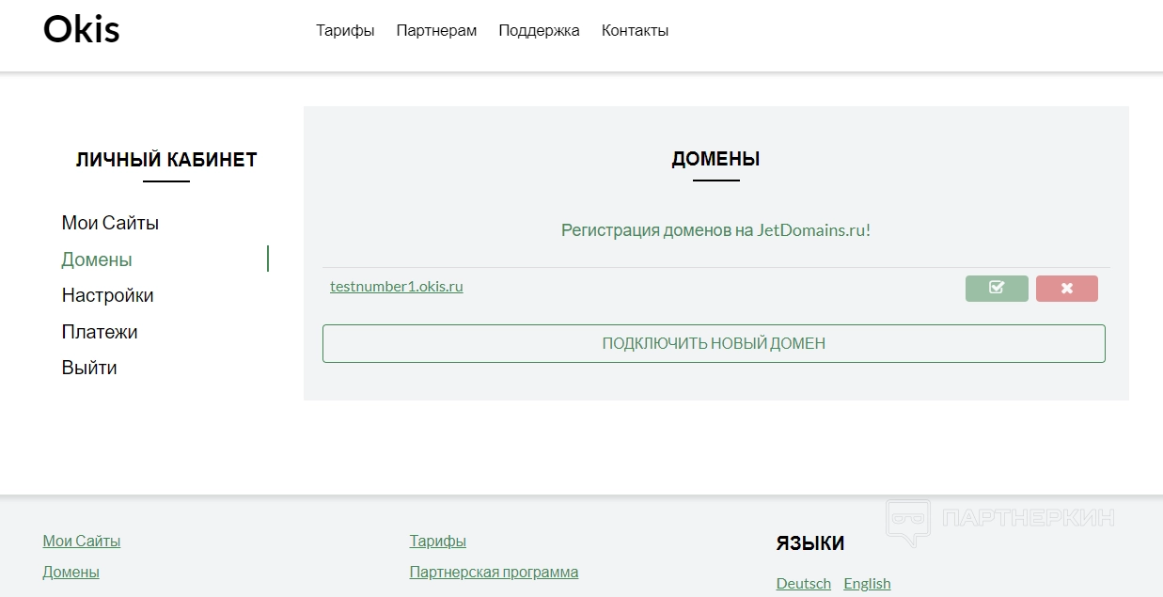Open Настройки in the sidebar
The width and height of the screenshot is (1163, 597).
click(x=107, y=295)
